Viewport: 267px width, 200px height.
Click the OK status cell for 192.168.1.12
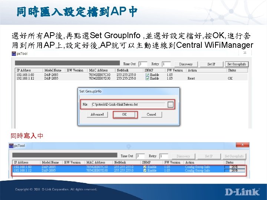(230, 79)
